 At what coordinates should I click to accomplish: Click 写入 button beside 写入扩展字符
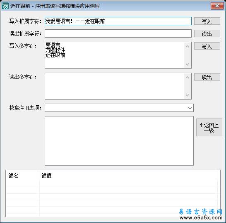coord(207,21)
